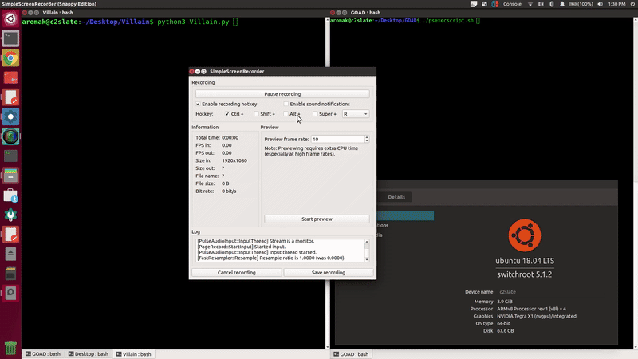This screenshot has height=359, width=638.
Task: Disable the recording hotkey checkbox
Action: pyautogui.click(x=199, y=104)
